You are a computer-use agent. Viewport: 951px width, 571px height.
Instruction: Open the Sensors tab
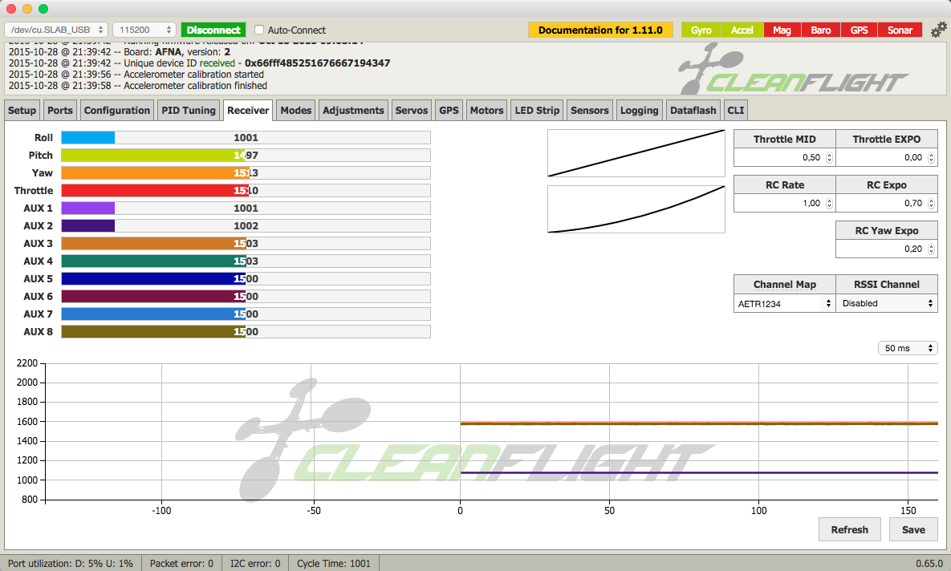590,111
